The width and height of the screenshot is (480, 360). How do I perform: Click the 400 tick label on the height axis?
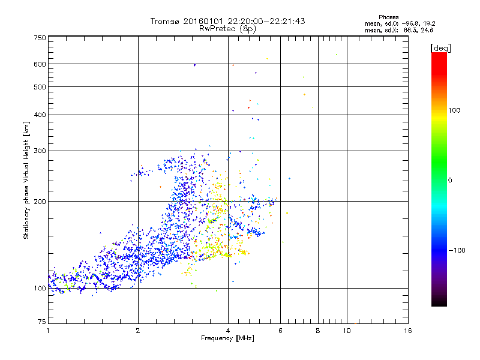pyautogui.click(x=40, y=115)
